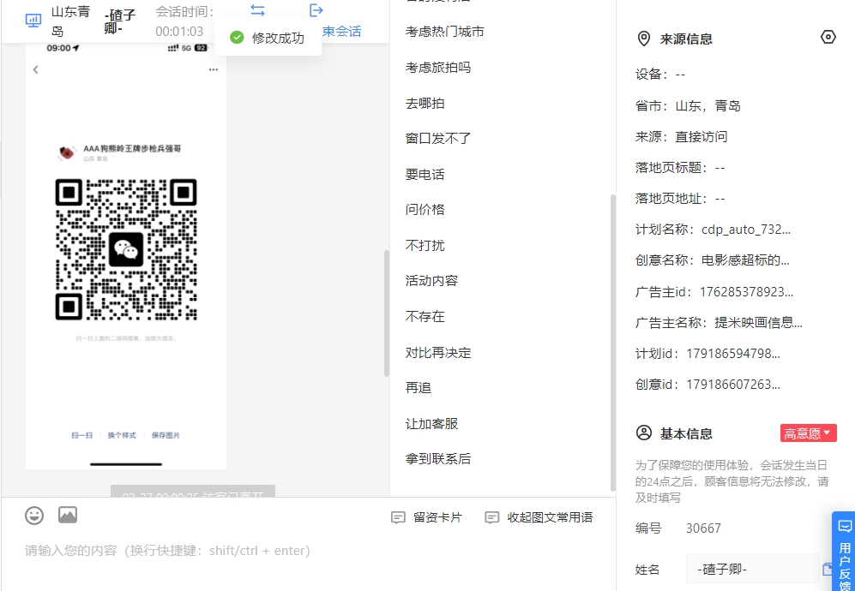The width and height of the screenshot is (855, 591).
Task: Click the send image picture icon
Action: pyautogui.click(x=68, y=515)
